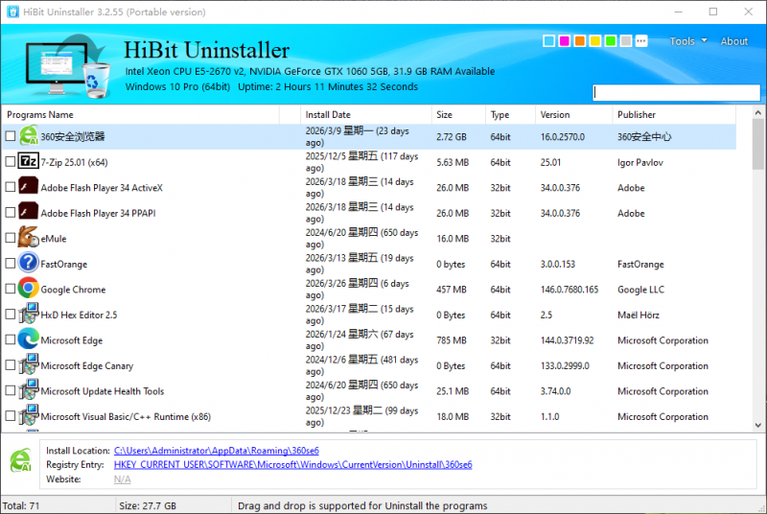Open the Tools dropdown menu

tap(687, 41)
